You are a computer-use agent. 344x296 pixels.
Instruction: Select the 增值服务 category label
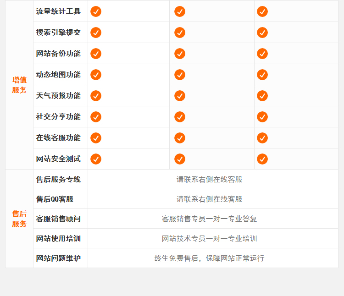tap(19, 85)
